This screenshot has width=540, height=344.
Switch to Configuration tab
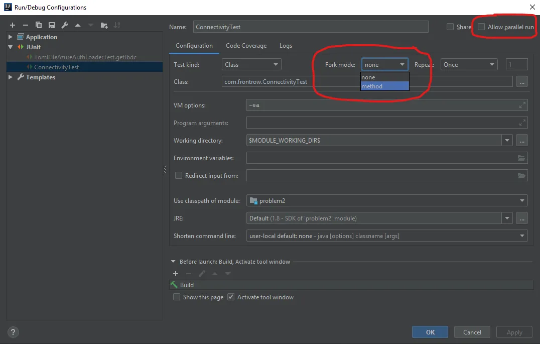pos(194,46)
